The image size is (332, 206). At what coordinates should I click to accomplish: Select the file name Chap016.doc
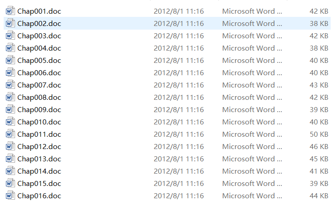39,196
